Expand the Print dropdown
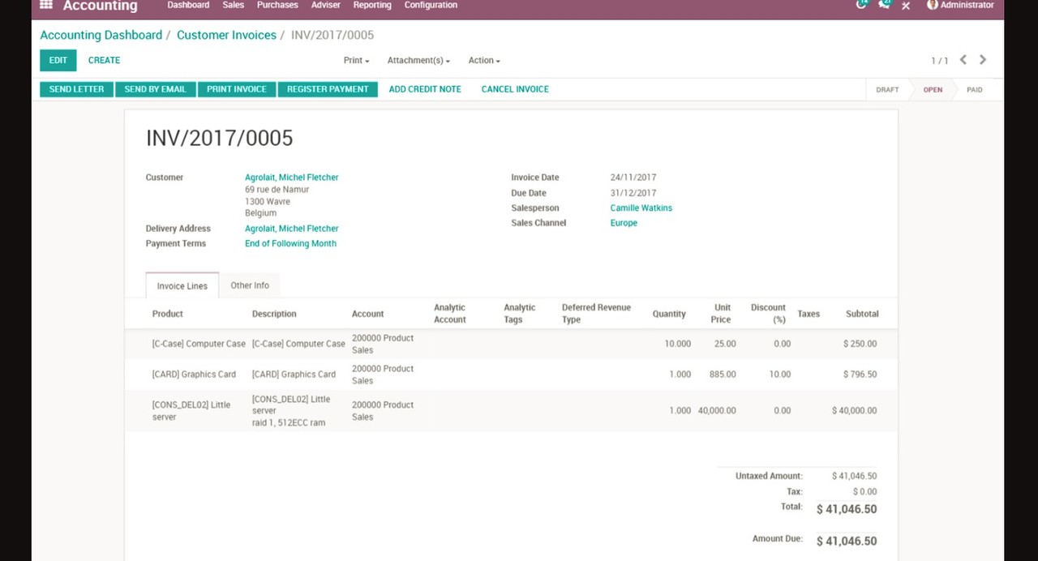This screenshot has height=561, width=1038. tap(356, 61)
